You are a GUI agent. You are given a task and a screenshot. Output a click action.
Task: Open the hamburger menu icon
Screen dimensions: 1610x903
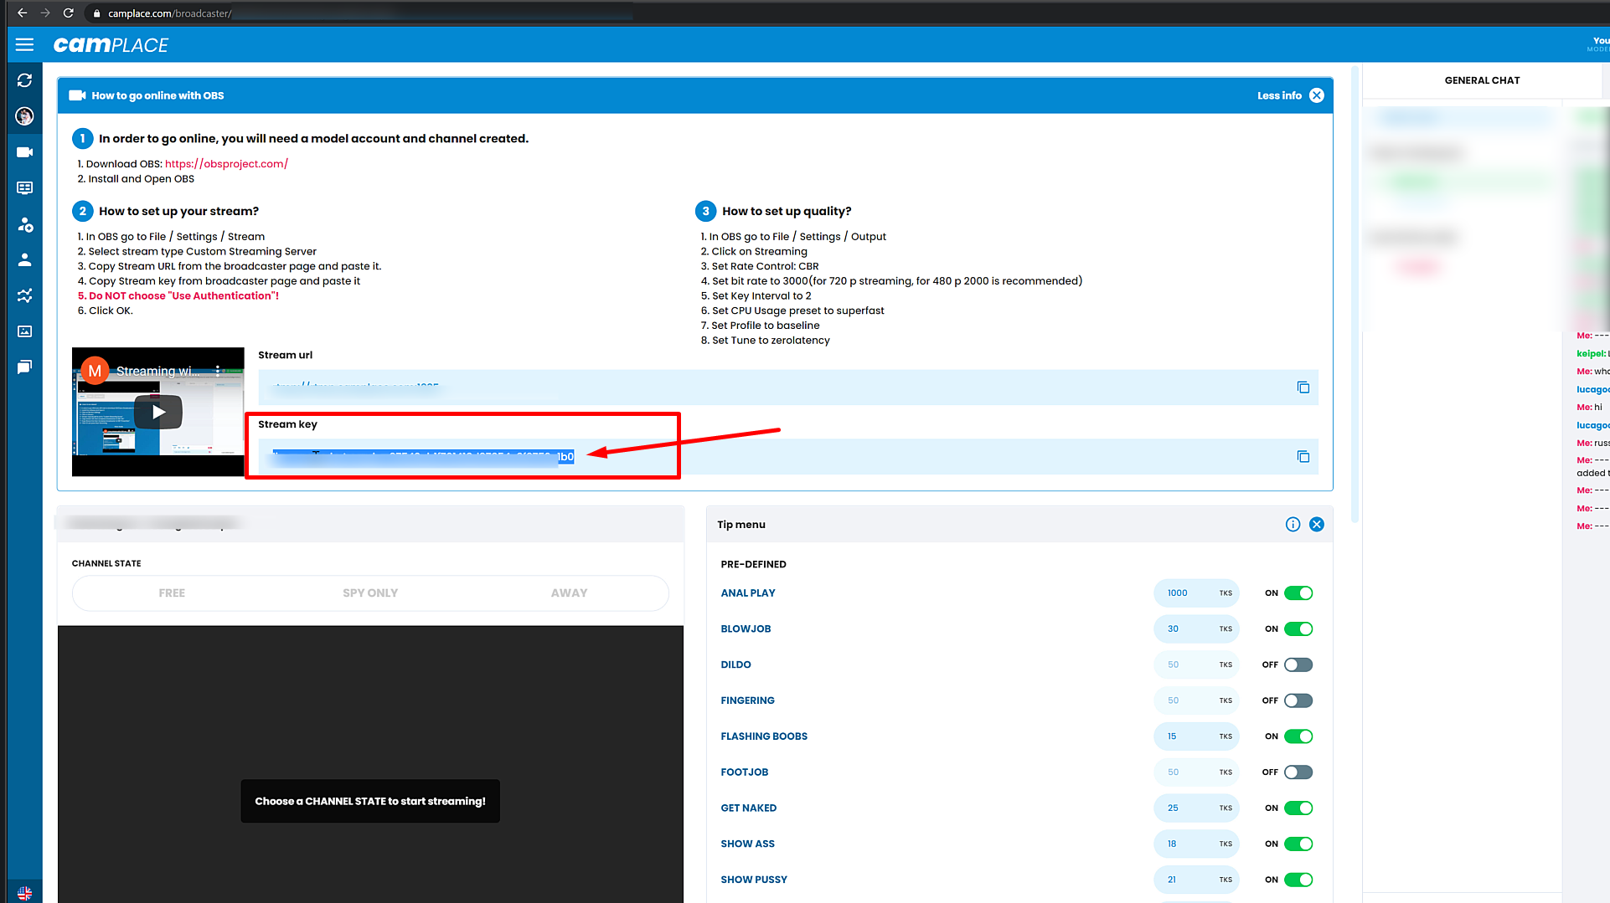click(24, 44)
